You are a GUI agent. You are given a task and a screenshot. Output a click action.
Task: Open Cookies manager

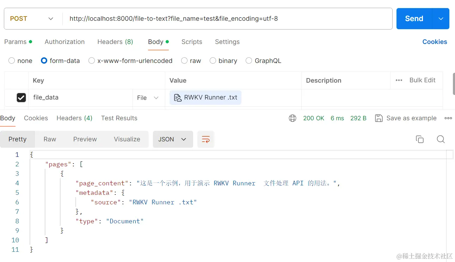[435, 42]
